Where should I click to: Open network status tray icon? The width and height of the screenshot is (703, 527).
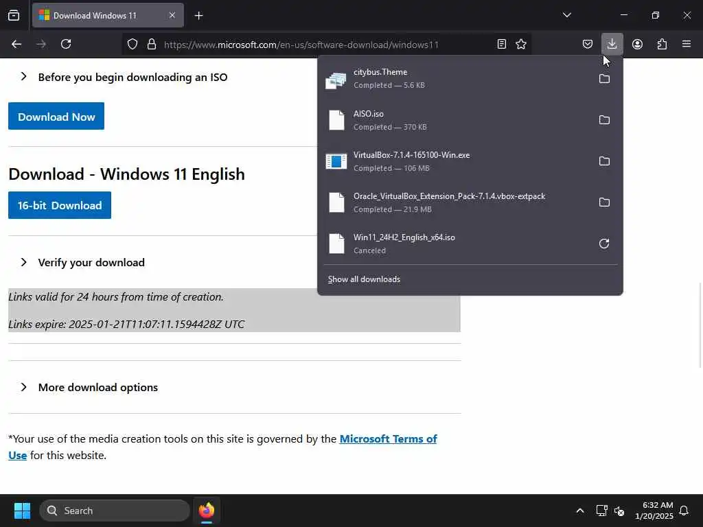601,511
